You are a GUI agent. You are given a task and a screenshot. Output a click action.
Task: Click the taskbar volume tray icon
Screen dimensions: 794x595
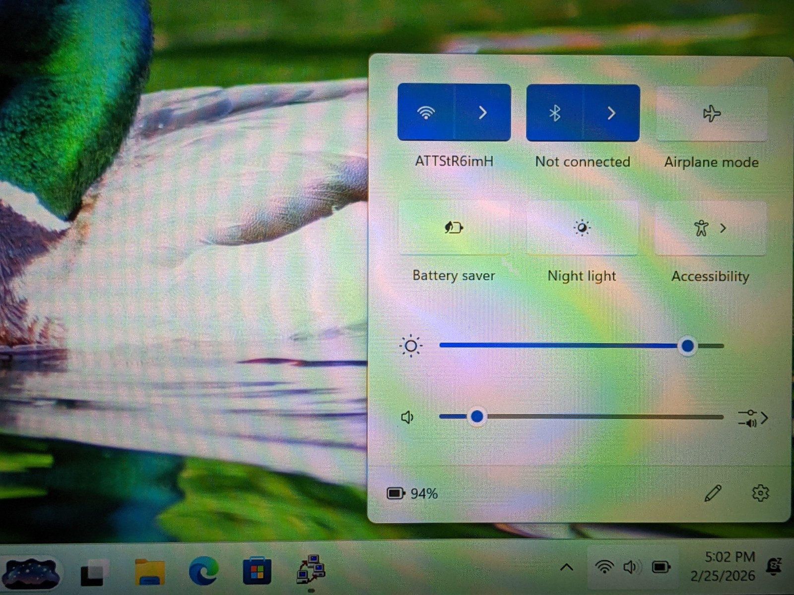click(x=632, y=567)
